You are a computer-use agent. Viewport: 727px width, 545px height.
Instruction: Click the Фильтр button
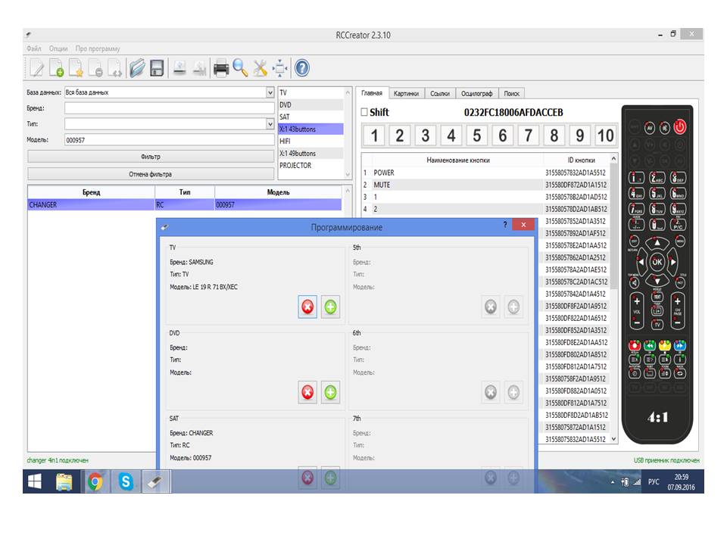coord(151,157)
